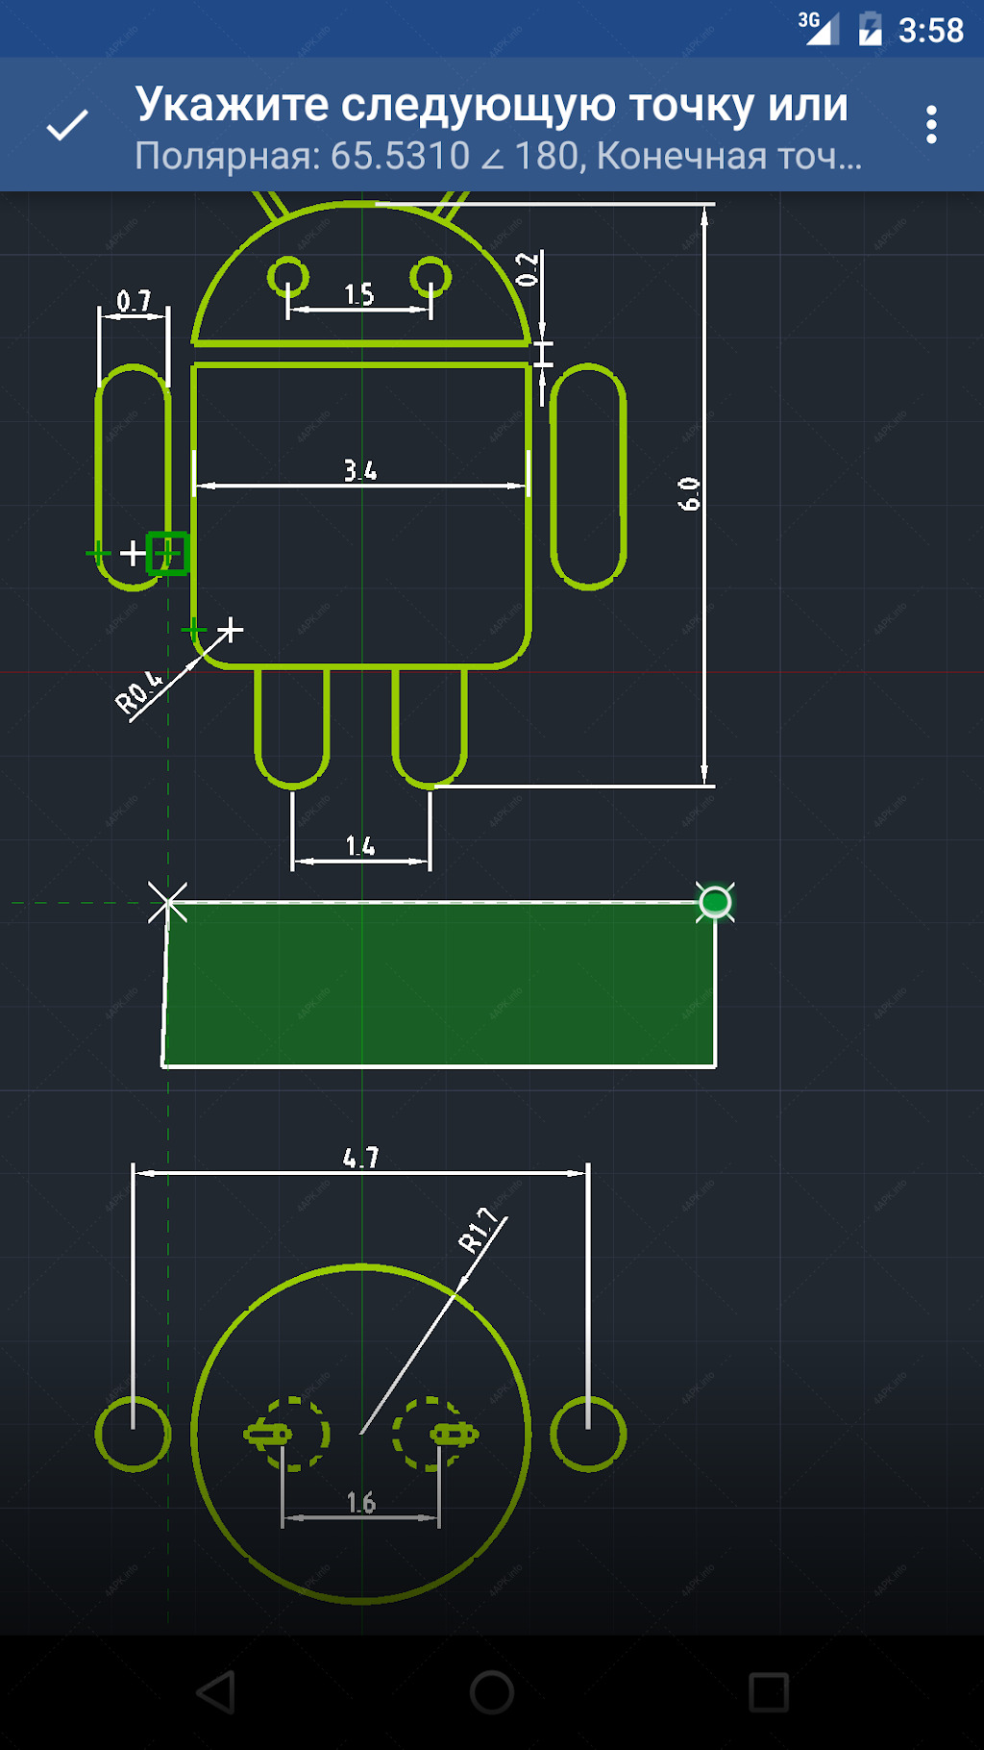This screenshot has width=984, height=1750.
Task: Select the 3.4 body width dimension text
Action: (360, 470)
